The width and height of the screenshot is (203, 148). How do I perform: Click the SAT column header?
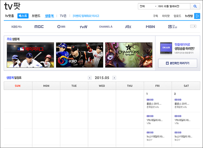pos(186,86)
